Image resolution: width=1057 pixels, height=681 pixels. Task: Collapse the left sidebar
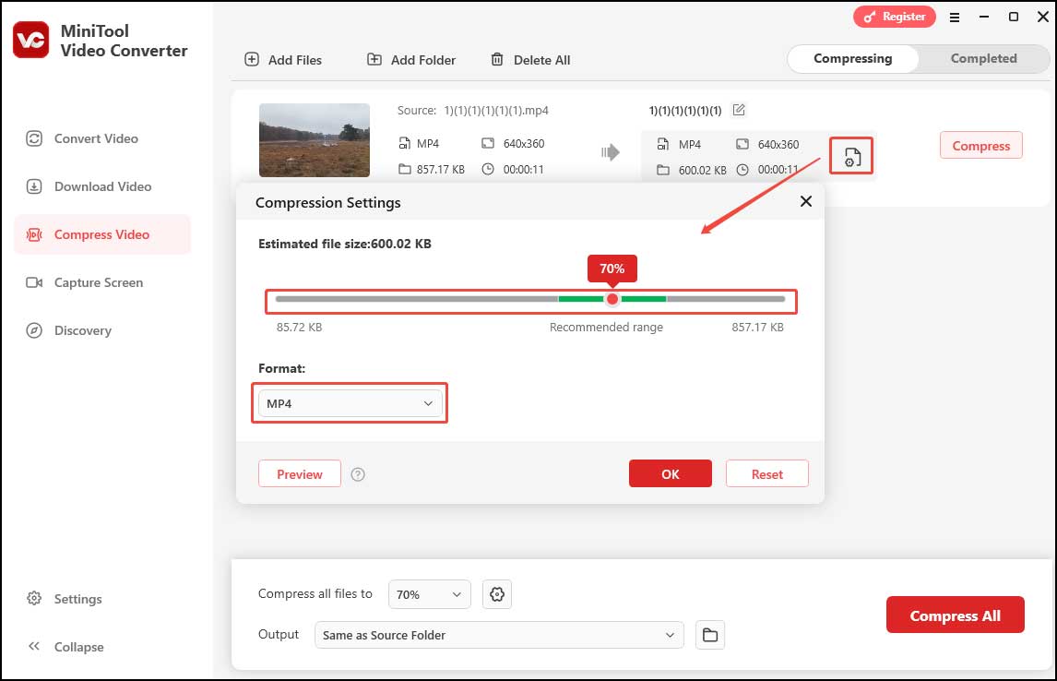pos(65,647)
